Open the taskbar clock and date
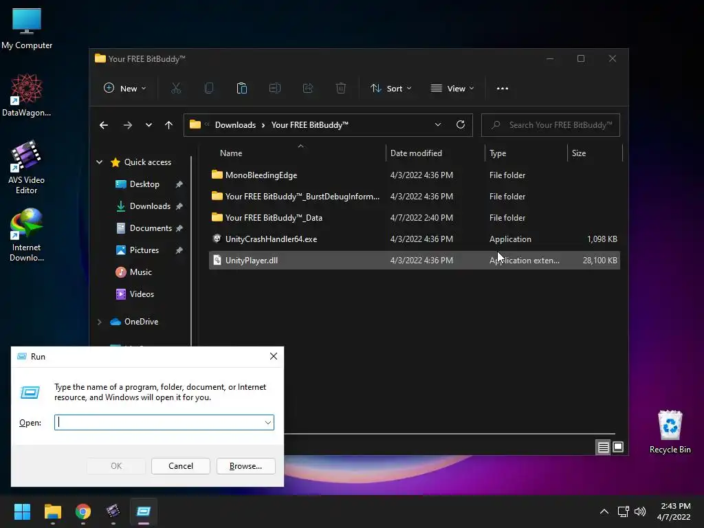704x528 pixels. 674,511
